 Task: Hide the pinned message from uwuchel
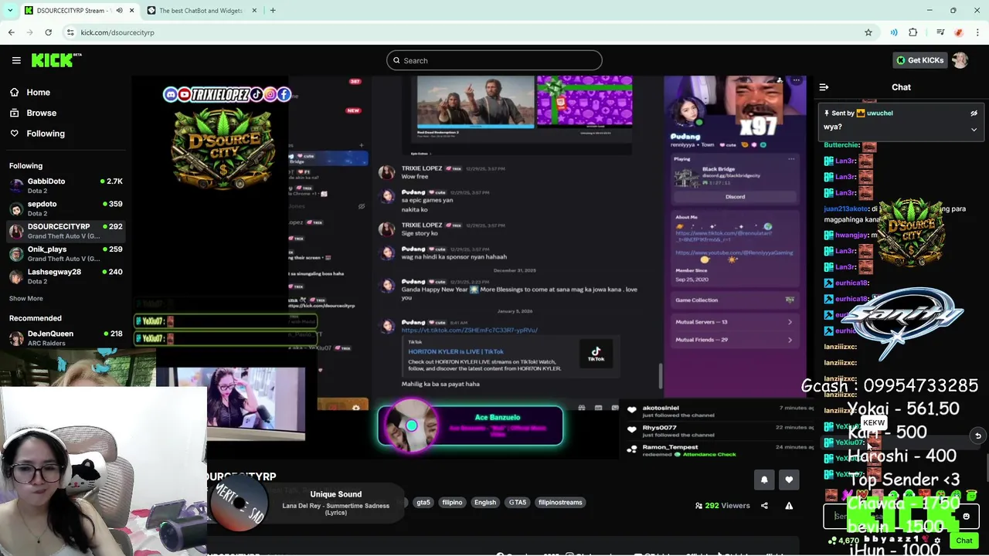tap(974, 113)
